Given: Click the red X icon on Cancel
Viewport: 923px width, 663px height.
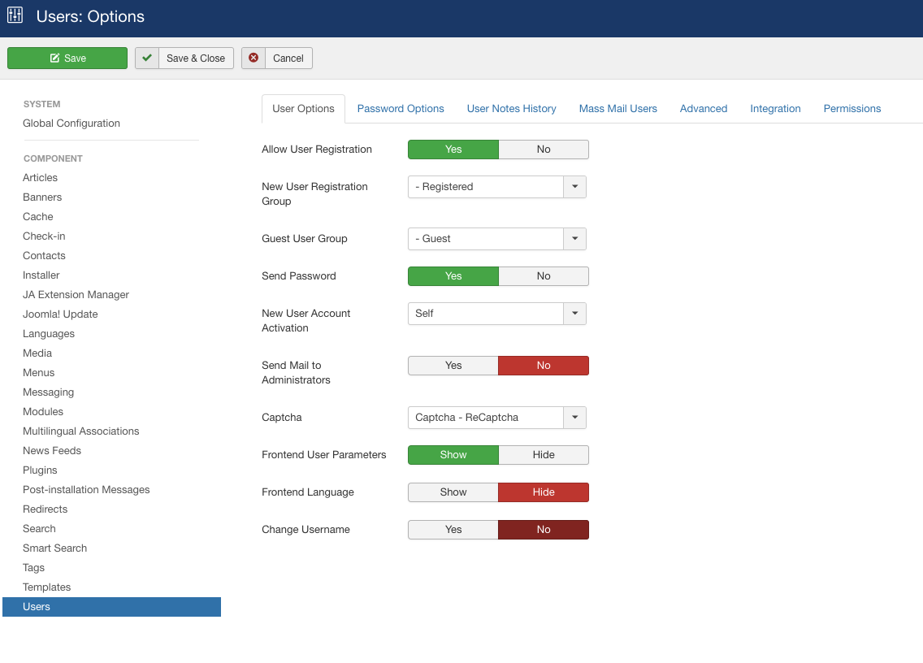Looking at the screenshot, I should 253,58.
